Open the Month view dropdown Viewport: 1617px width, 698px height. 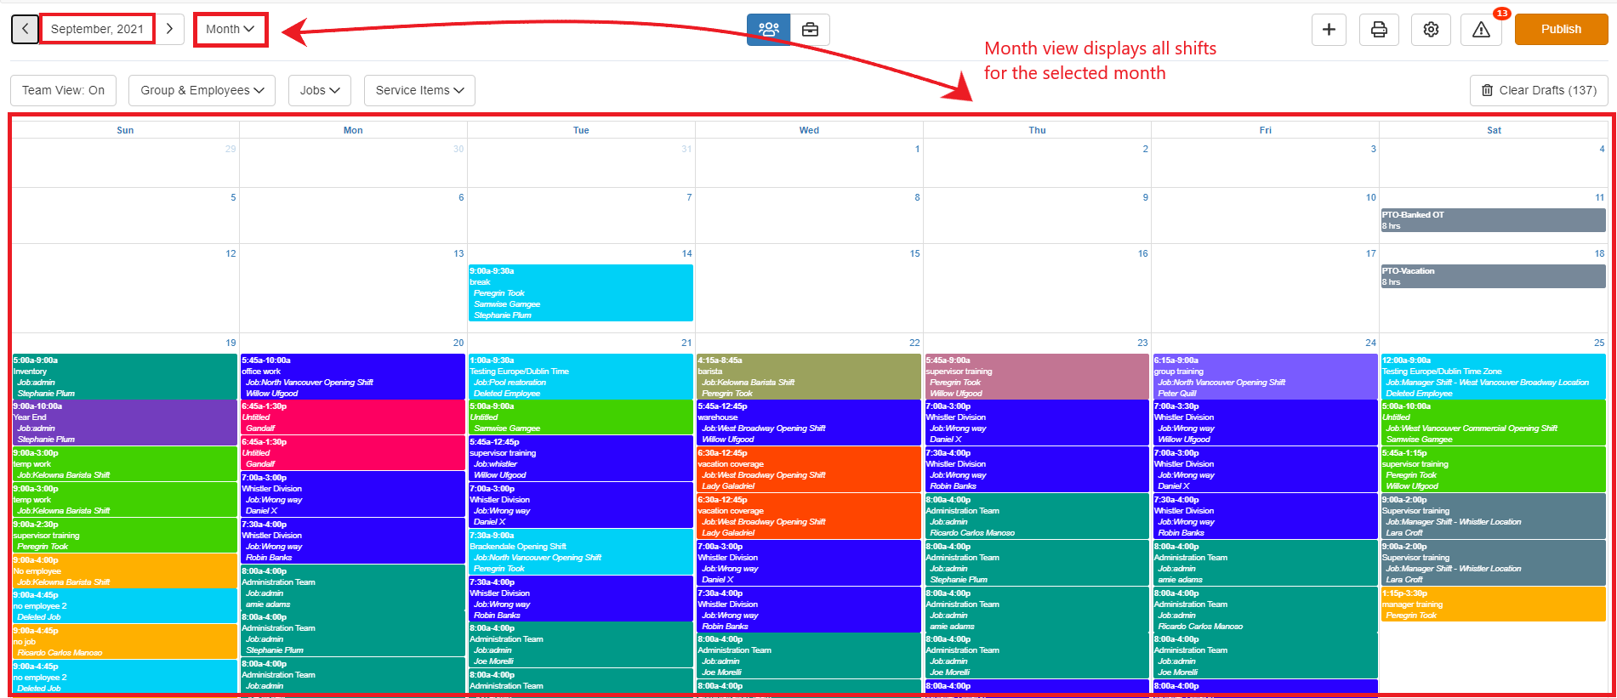231,29
